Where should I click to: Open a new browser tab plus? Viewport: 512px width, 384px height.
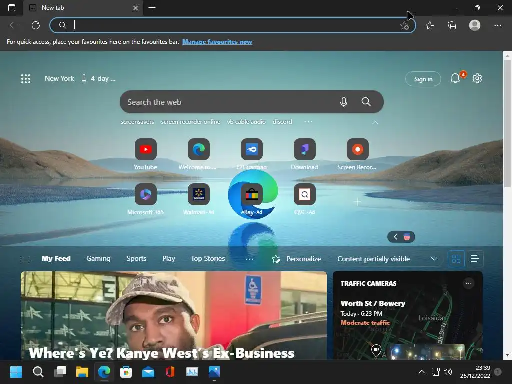pos(152,8)
